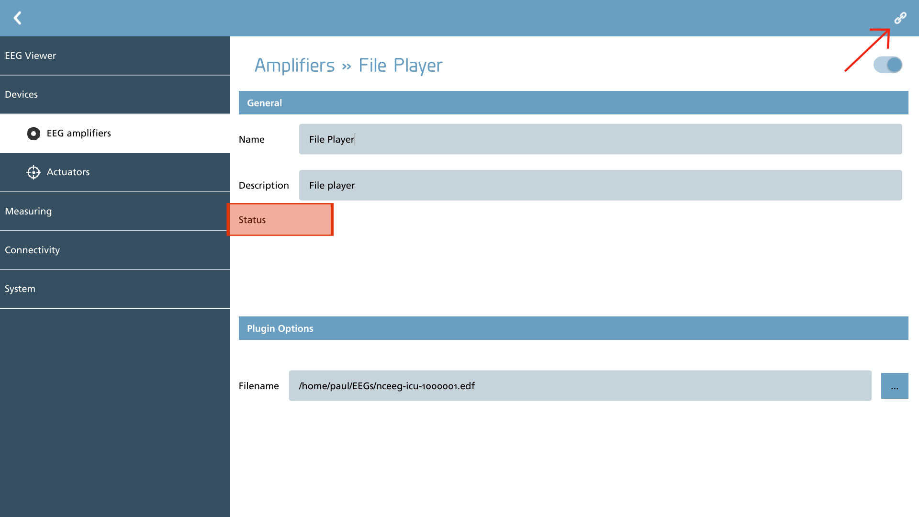Browse for file with the ... button
This screenshot has height=517, width=919.
click(x=895, y=386)
